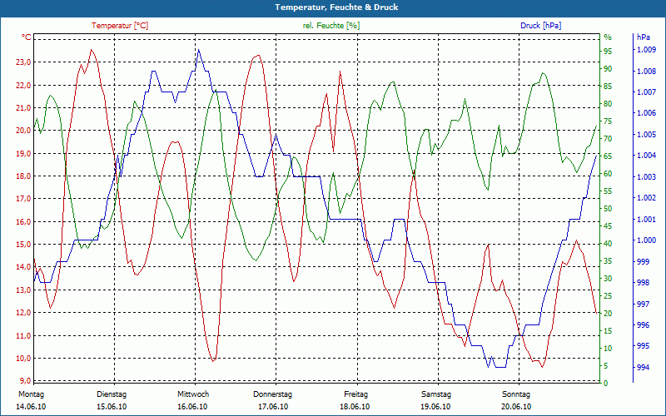The image size is (666, 416).
Task: Click the '22,0' temperature axis value
Action: tap(23, 86)
